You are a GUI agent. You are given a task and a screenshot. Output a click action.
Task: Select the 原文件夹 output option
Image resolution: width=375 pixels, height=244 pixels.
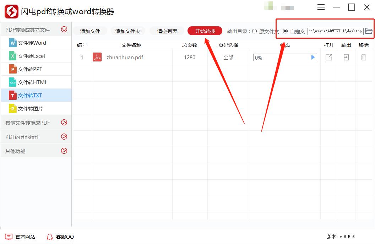tap(254, 31)
